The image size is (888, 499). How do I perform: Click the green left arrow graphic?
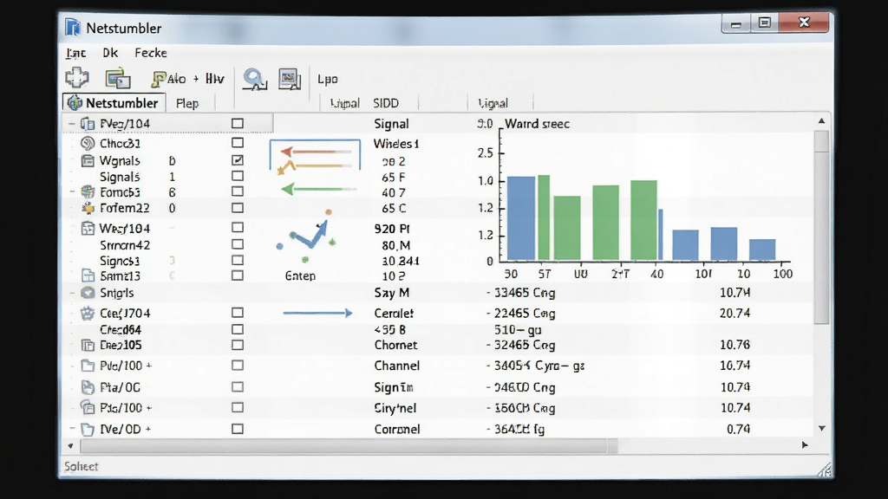318,189
